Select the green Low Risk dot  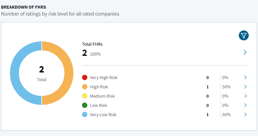[x=85, y=105]
